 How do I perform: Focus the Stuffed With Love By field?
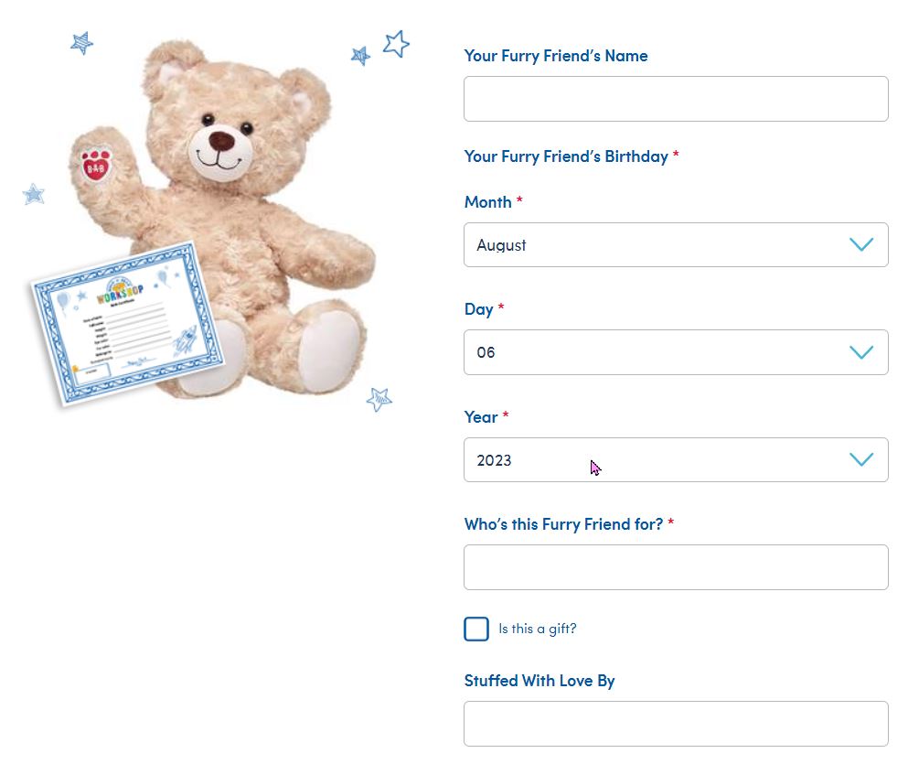[676, 724]
